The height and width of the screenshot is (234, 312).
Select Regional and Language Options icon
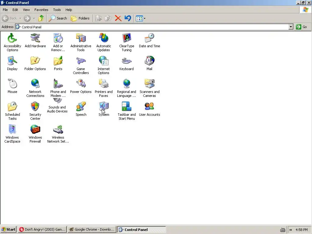[126, 83]
